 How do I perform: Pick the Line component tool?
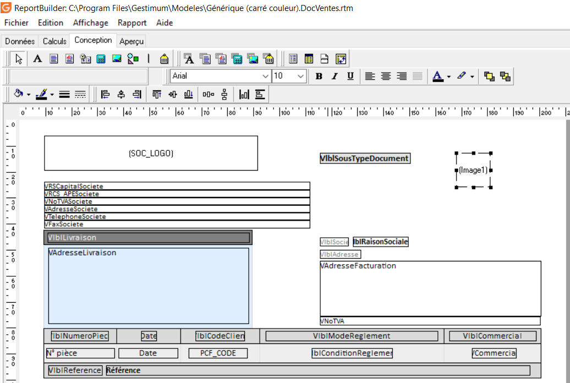(x=149, y=58)
